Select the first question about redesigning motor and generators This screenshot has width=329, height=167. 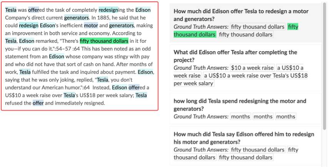point(241,15)
